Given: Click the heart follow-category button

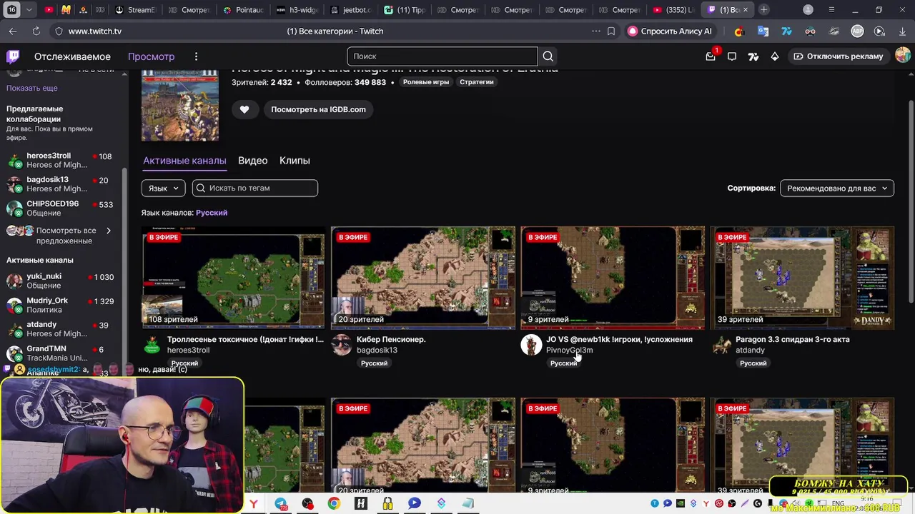Looking at the screenshot, I should coord(244,109).
